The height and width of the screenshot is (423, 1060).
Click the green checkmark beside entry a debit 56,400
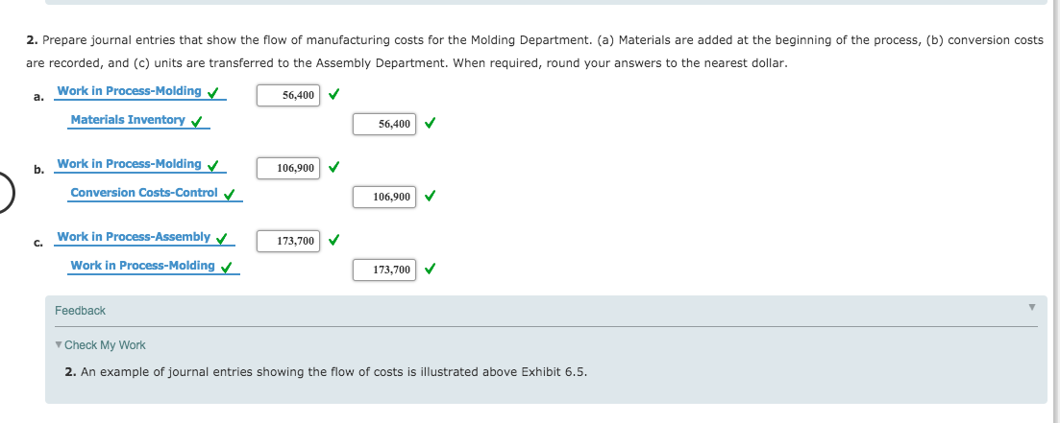(333, 94)
